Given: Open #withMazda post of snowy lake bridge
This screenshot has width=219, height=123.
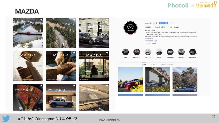Looking at the screenshot, I should [x=28, y=33].
